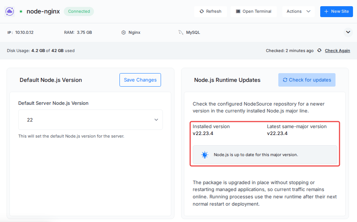Viewport: 357px width, 222px height.
Task: Click the Node.js Runtime Updates heading
Action: pyautogui.click(x=227, y=80)
